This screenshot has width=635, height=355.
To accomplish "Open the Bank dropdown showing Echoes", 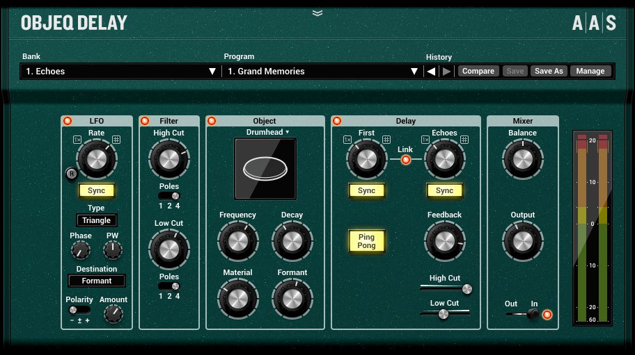I will coord(121,71).
